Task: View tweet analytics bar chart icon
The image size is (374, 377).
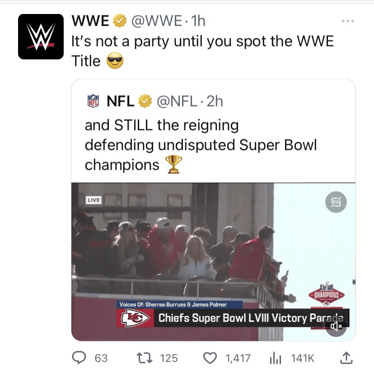Action: (x=276, y=358)
